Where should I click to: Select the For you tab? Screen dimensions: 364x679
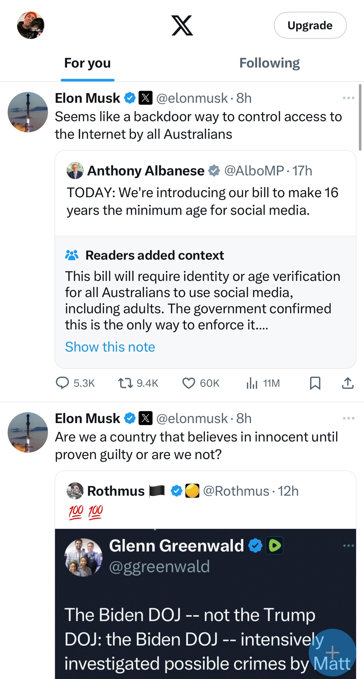88,63
